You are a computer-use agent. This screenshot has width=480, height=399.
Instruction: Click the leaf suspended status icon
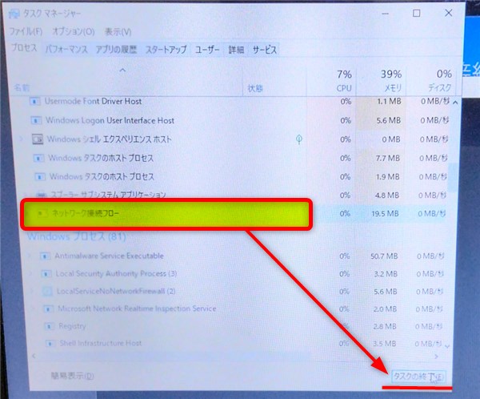tap(299, 139)
